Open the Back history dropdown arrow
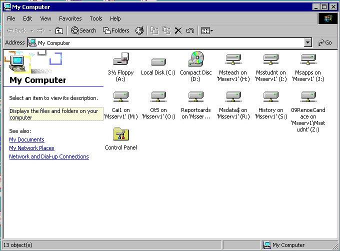Screen dimensions: 340x251 pyautogui.click(x=32, y=31)
